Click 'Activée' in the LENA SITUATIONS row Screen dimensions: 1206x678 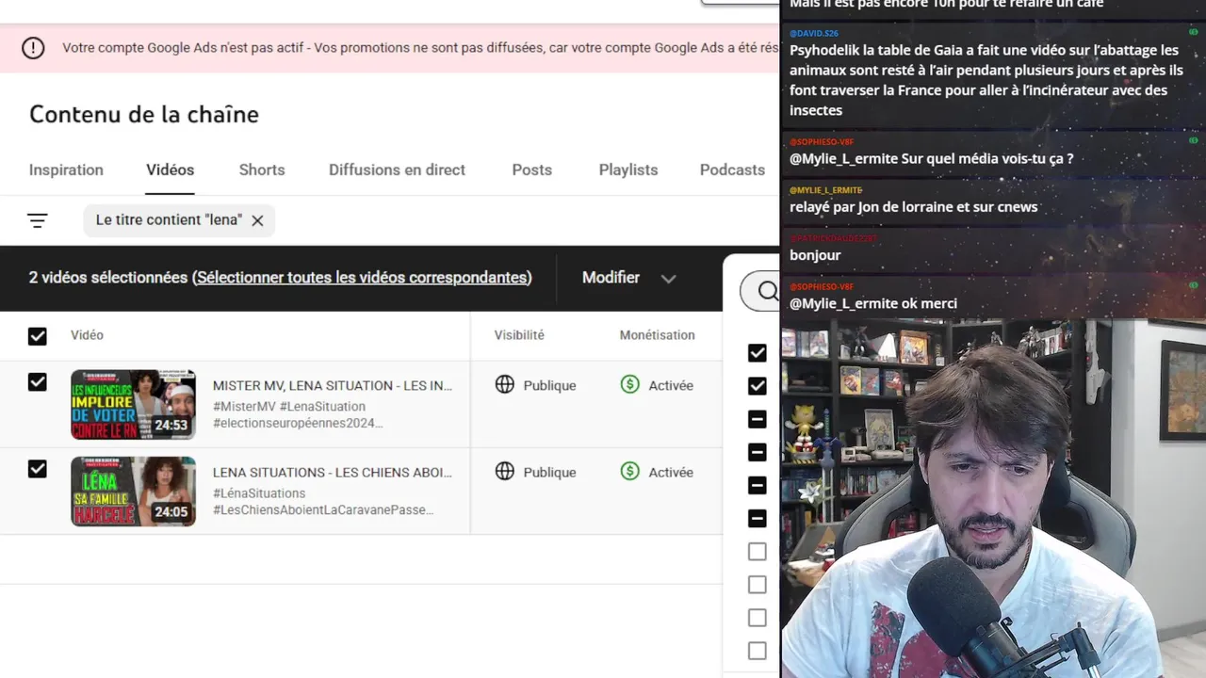[671, 472]
